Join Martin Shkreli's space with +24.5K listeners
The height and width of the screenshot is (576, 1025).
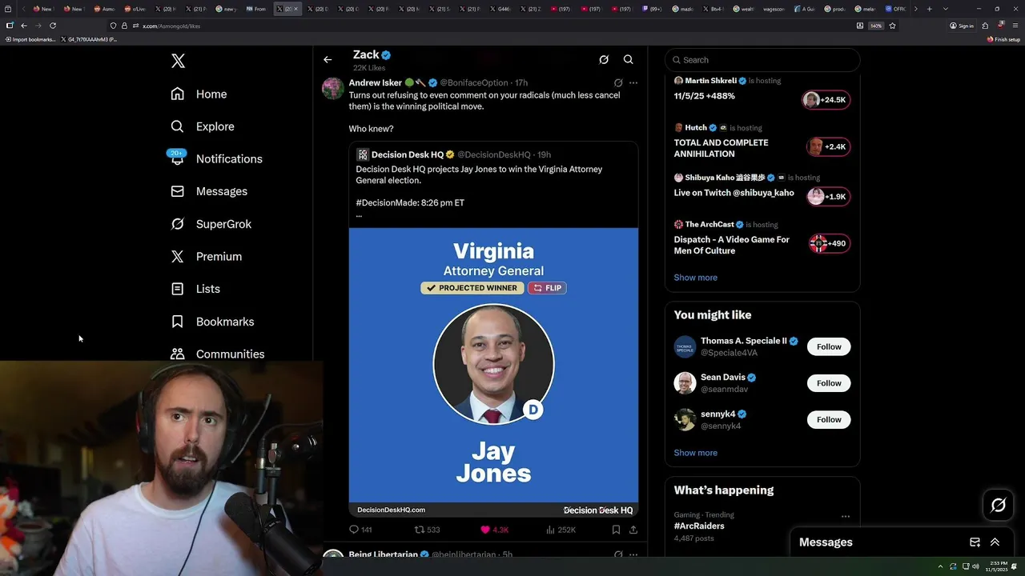(x=826, y=100)
